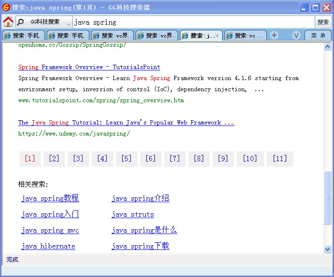Click the scrollbar down arrow
Screen dimensions: 334x277
[x=328, y=249]
